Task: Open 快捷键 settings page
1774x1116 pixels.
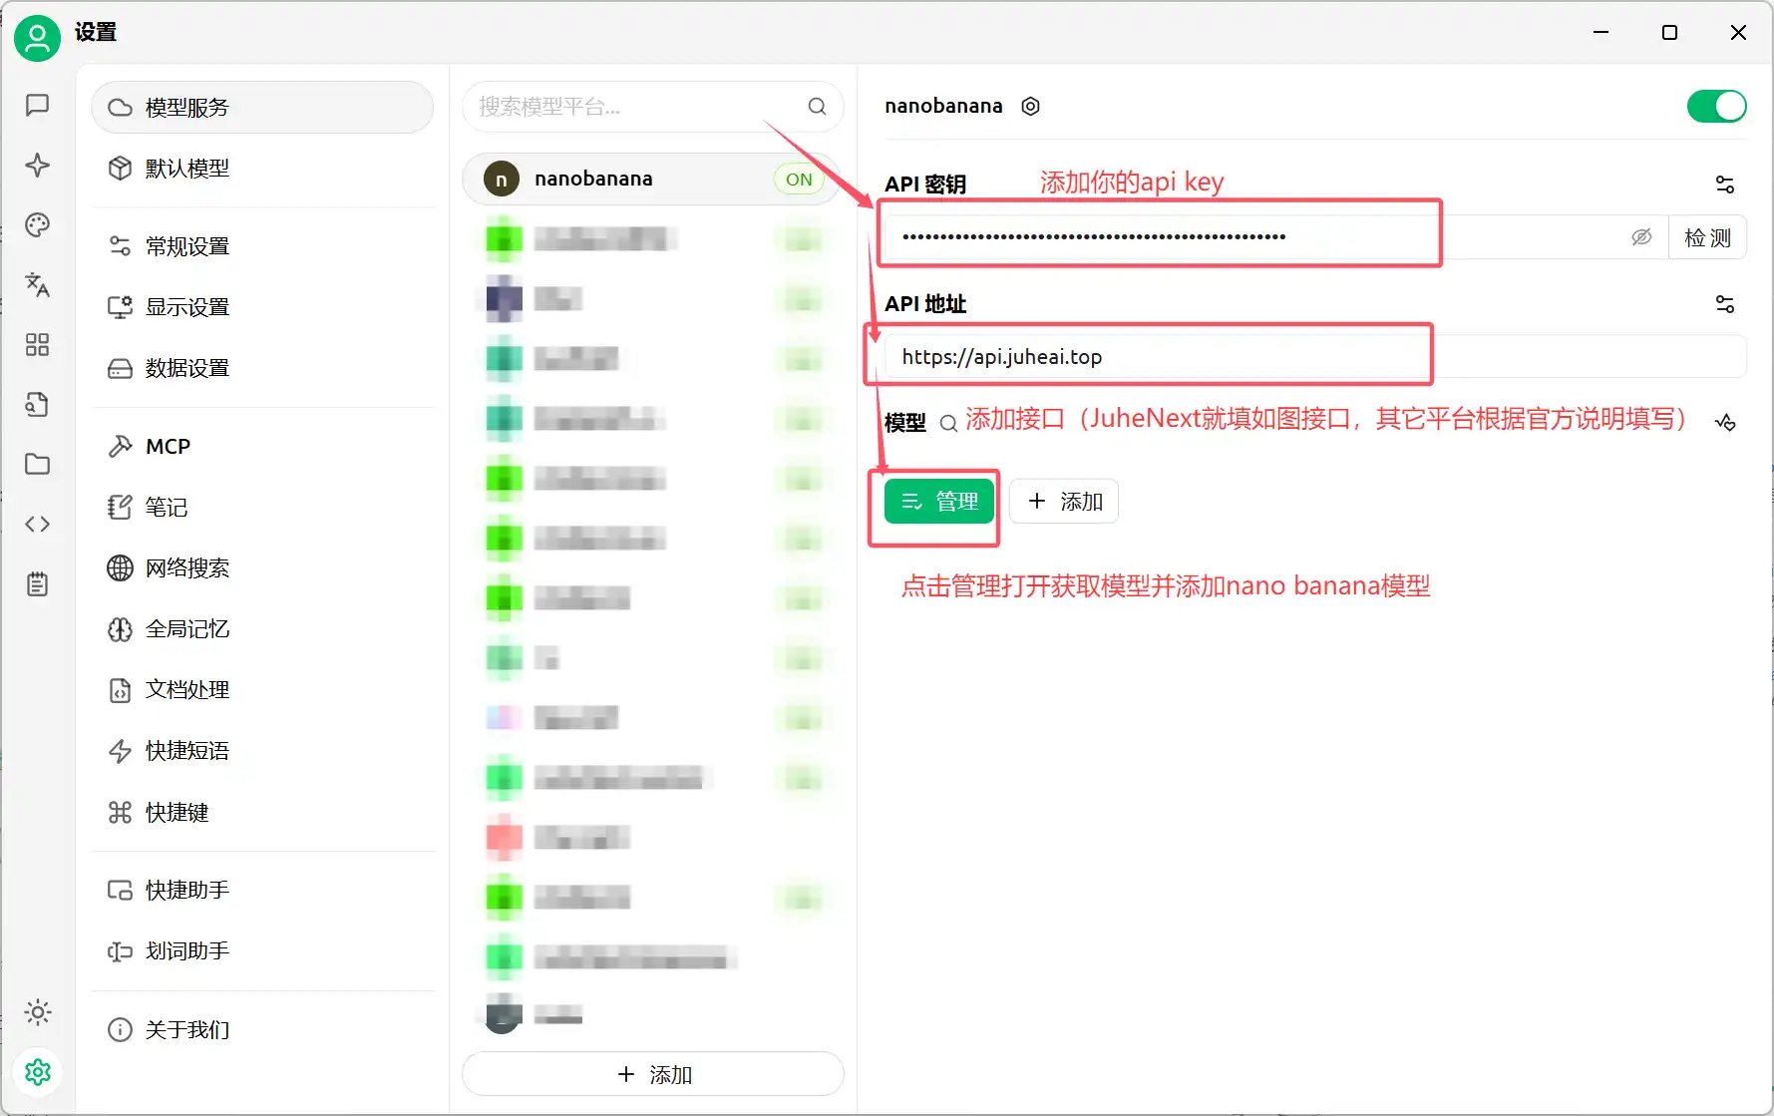Action: coord(262,812)
